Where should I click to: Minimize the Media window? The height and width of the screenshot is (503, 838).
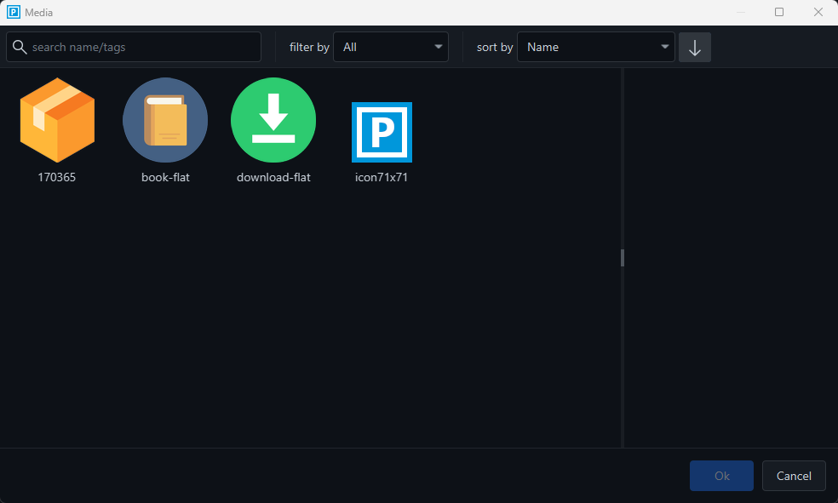[x=741, y=13]
